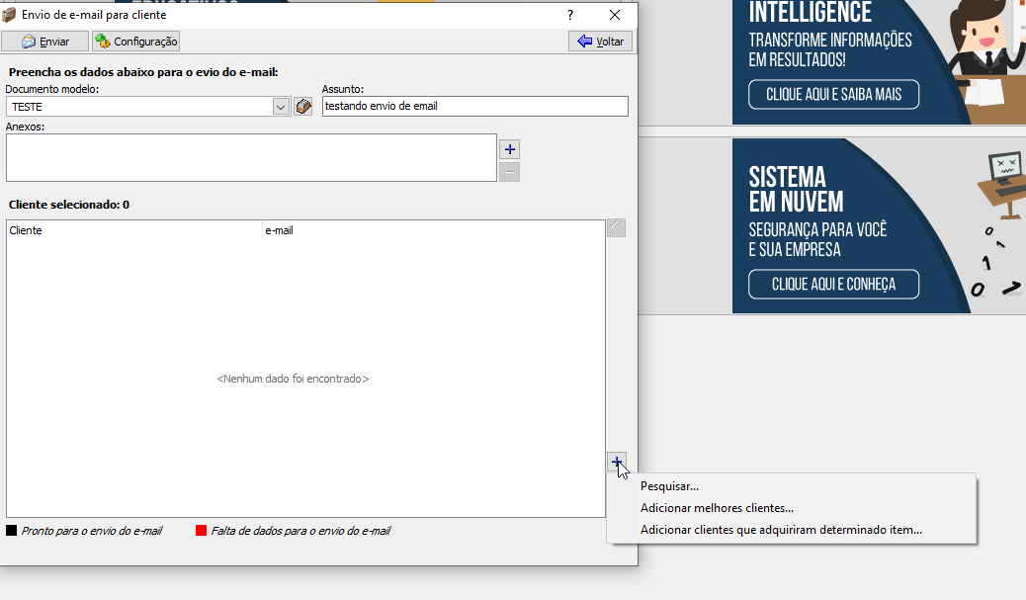Open the Intelligence banner image

pyautogui.click(x=879, y=62)
